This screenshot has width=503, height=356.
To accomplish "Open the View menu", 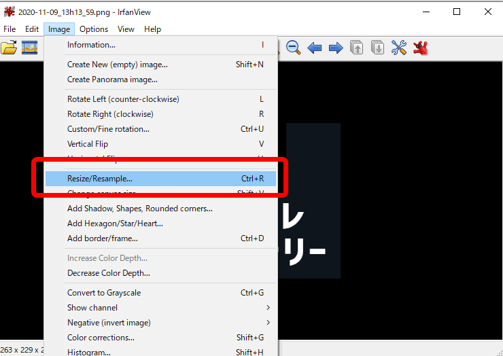I will [x=126, y=29].
